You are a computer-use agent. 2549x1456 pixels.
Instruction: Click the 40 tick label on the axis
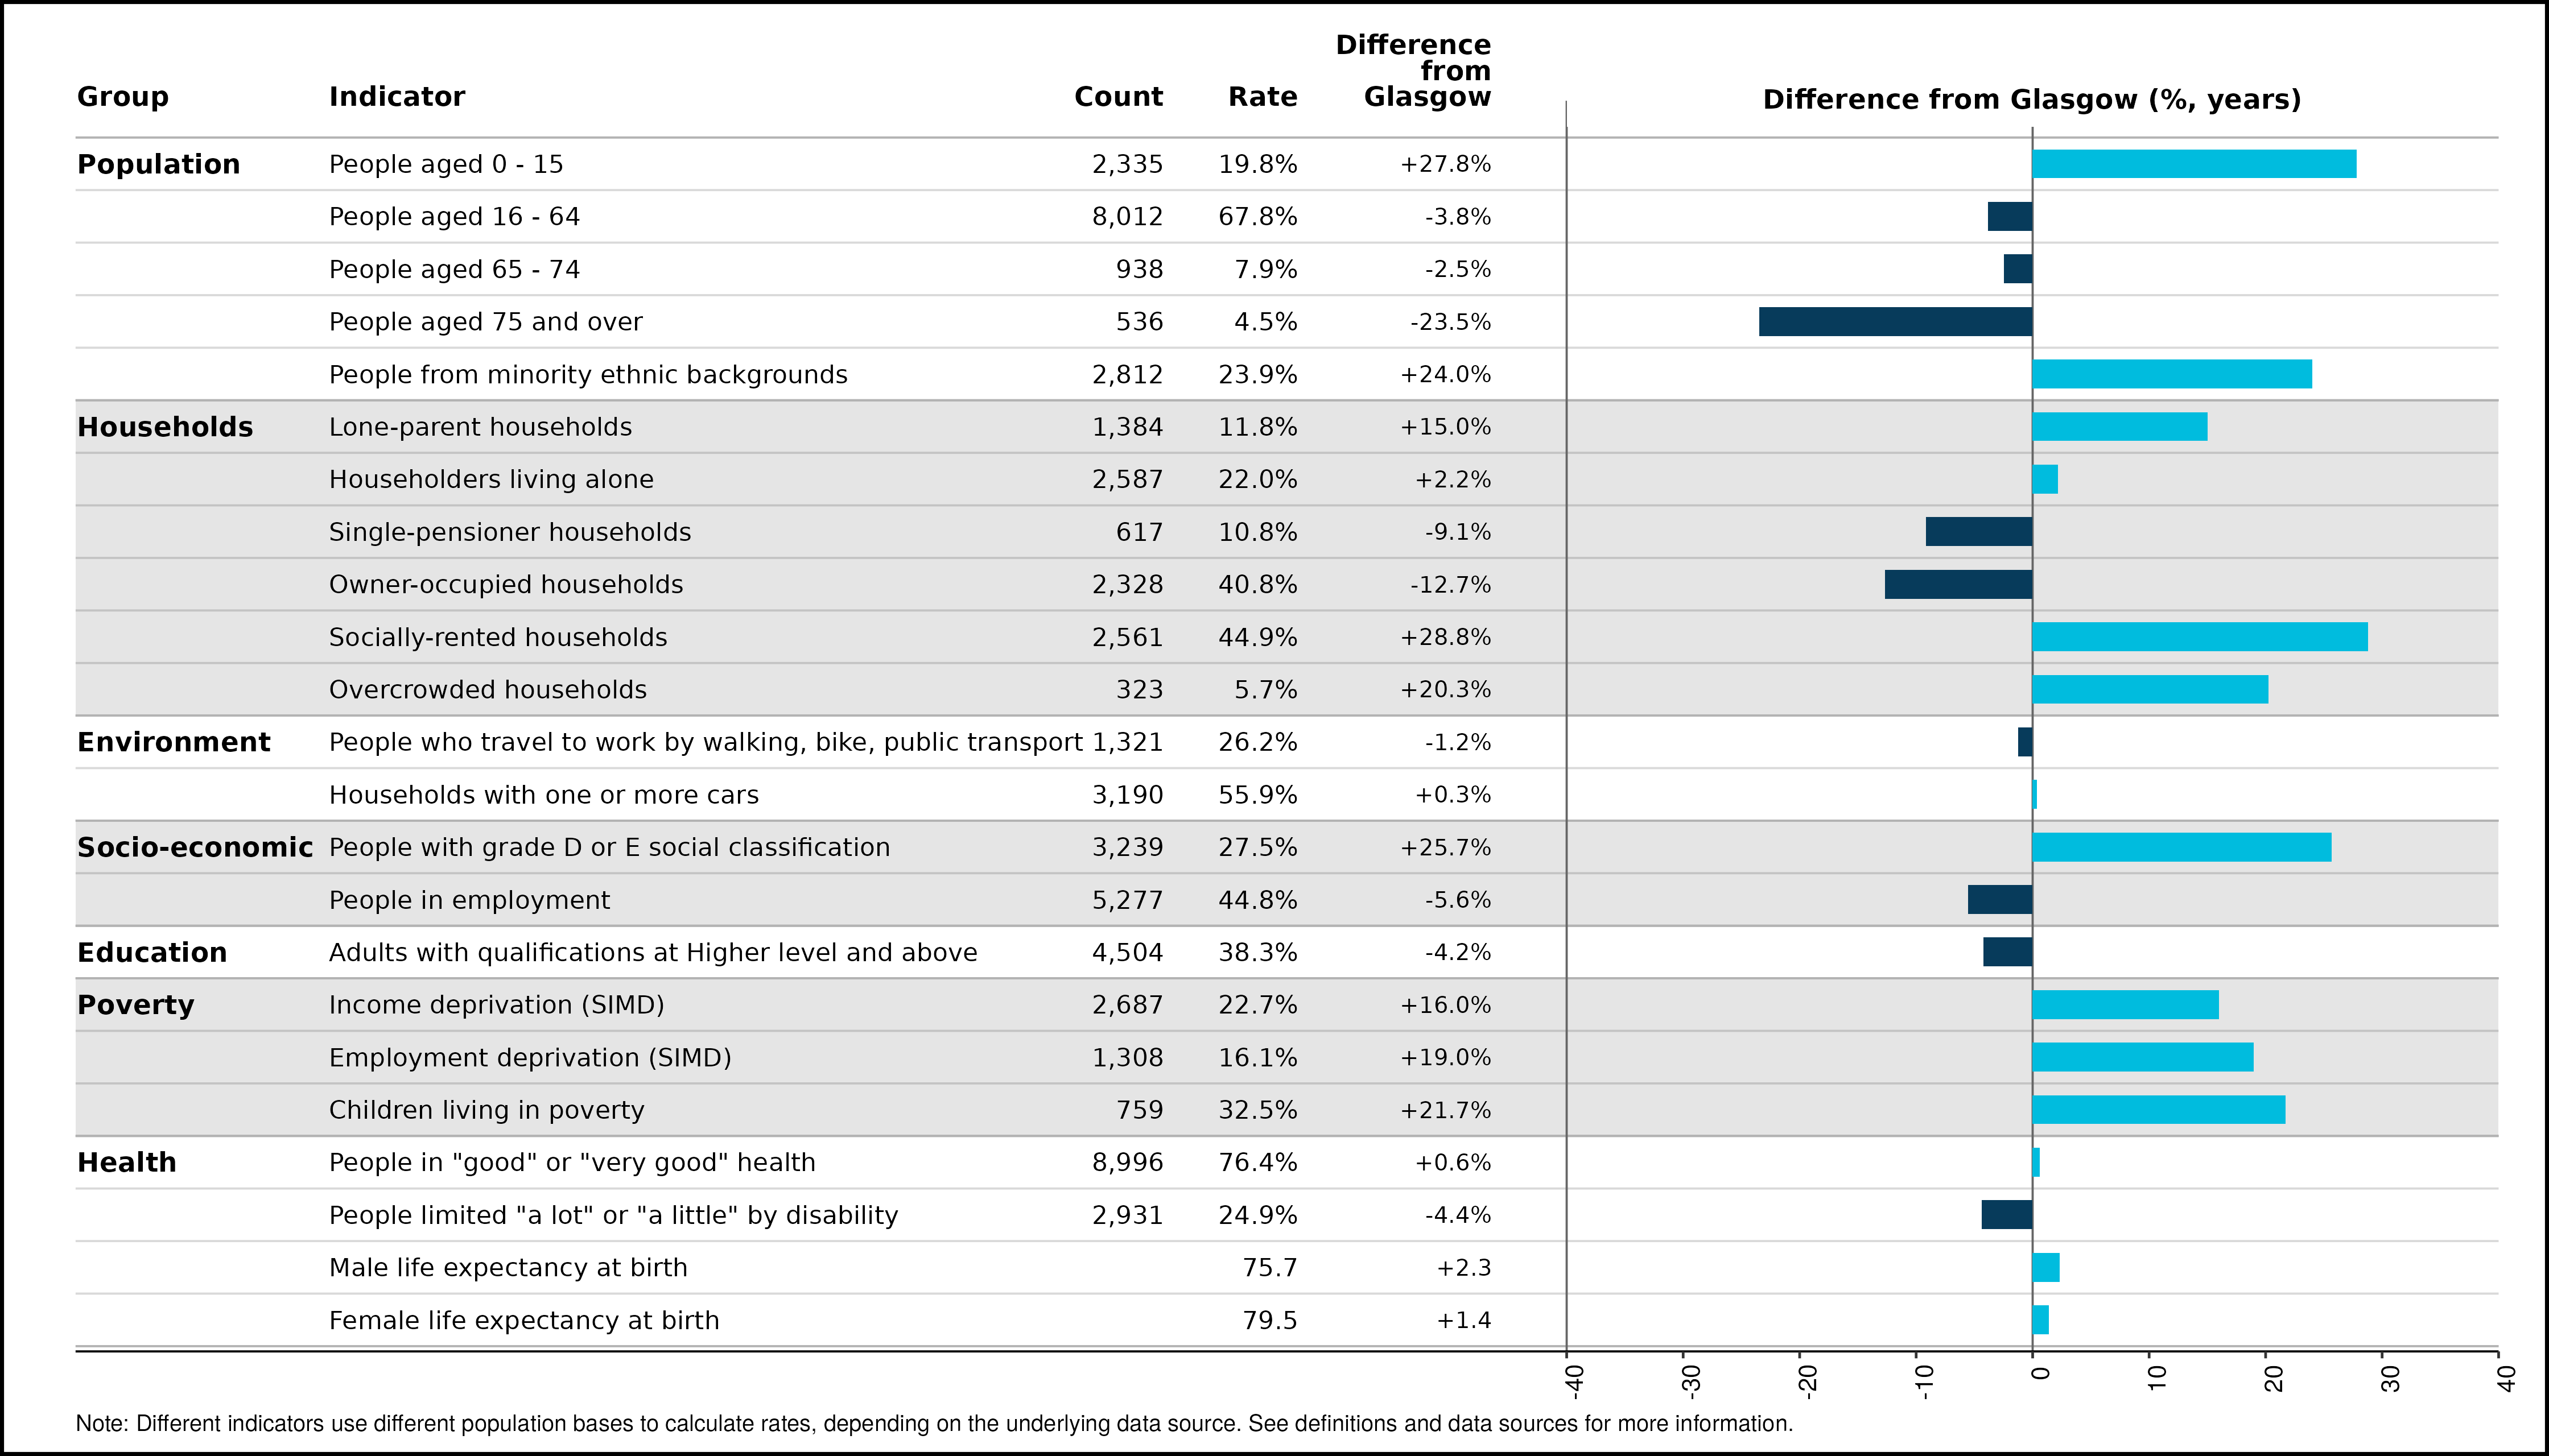2505,1379
